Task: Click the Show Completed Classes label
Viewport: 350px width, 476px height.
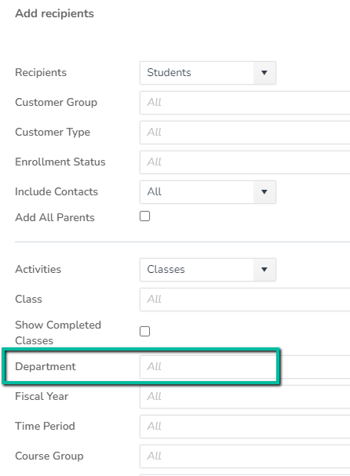Action: click(58, 332)
